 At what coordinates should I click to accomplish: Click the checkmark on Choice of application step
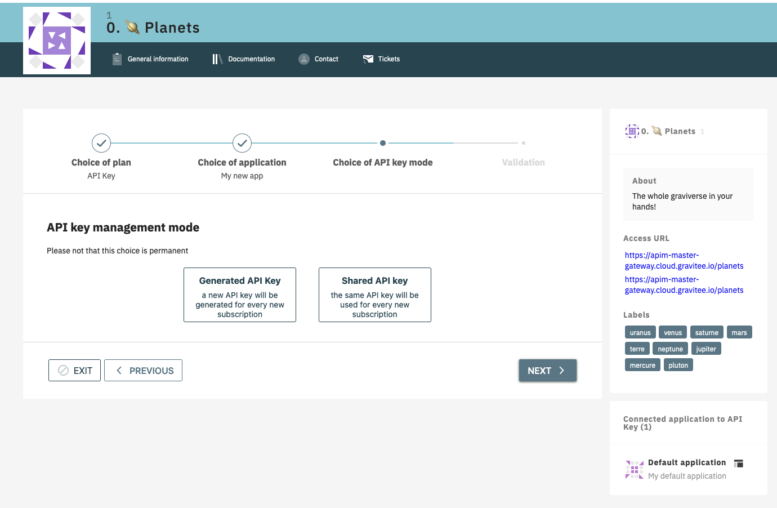[242, 143]
